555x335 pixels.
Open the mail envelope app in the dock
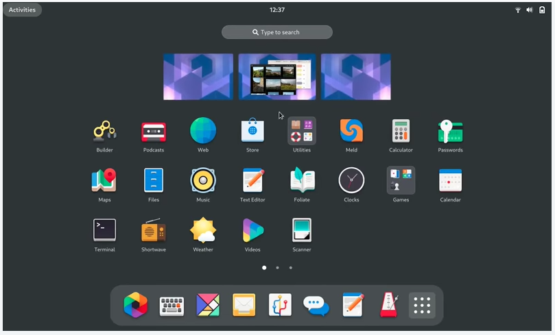(x=244, y=305)
